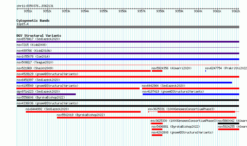This screenshot has width=247, height=146.
Task: Click the red nsv5924255 variant bar
Action: (229, 129)
